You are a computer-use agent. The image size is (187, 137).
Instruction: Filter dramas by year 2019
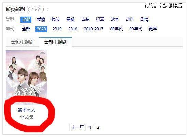tap(57, 29)
